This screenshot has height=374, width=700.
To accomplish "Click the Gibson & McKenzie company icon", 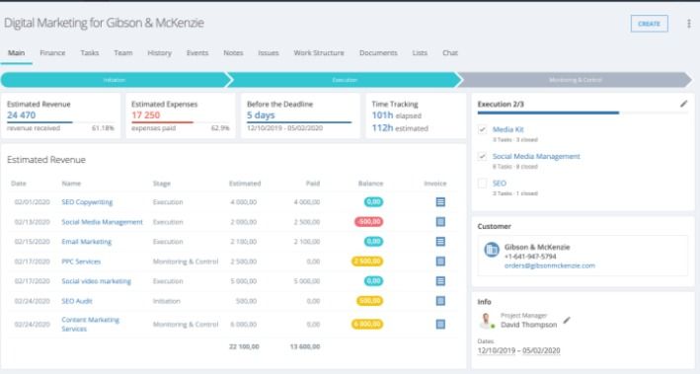I will (x=492, y=250).
